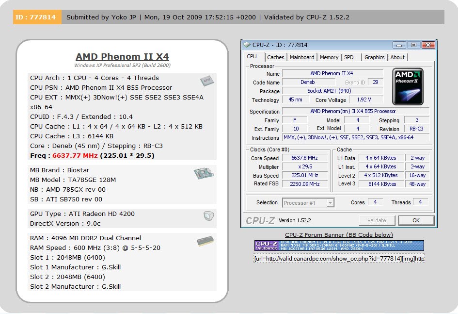Open the CPU-Z Forum Banner link

pos(338,234)
